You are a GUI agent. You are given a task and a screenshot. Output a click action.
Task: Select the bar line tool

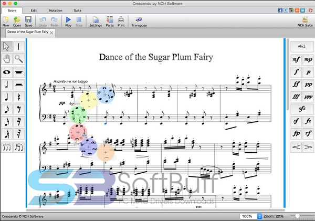[19, 46]
